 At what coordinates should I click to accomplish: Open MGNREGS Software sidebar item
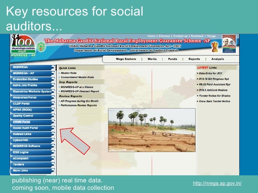click(x=33, y=146)
